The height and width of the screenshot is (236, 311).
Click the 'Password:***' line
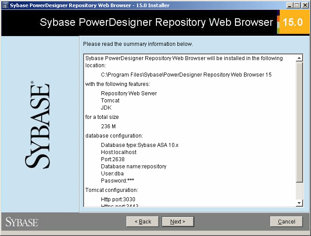[x=118, y=180]
